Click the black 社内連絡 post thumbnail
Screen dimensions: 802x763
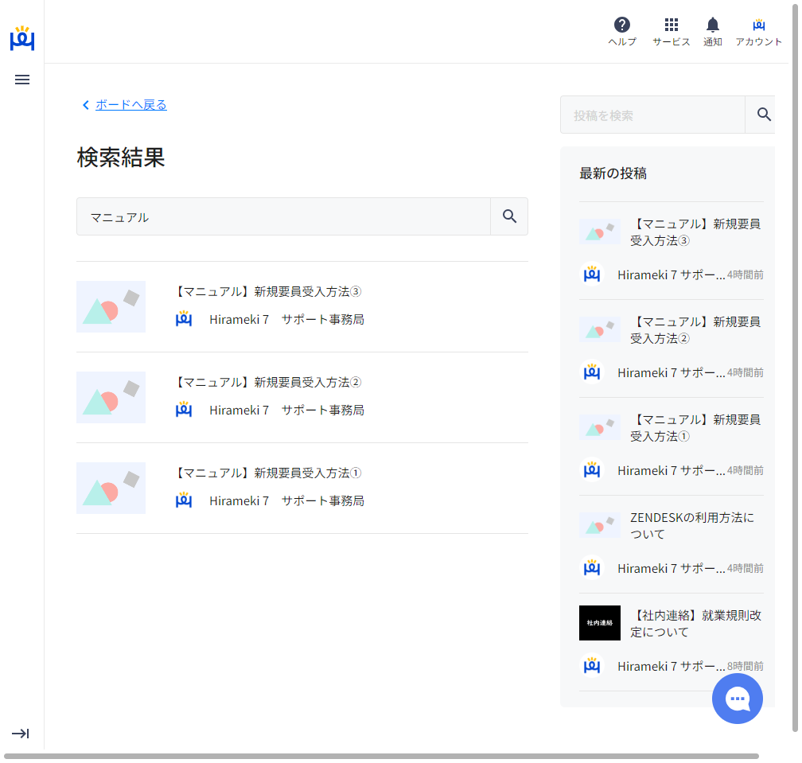click(x=599, y=623)
